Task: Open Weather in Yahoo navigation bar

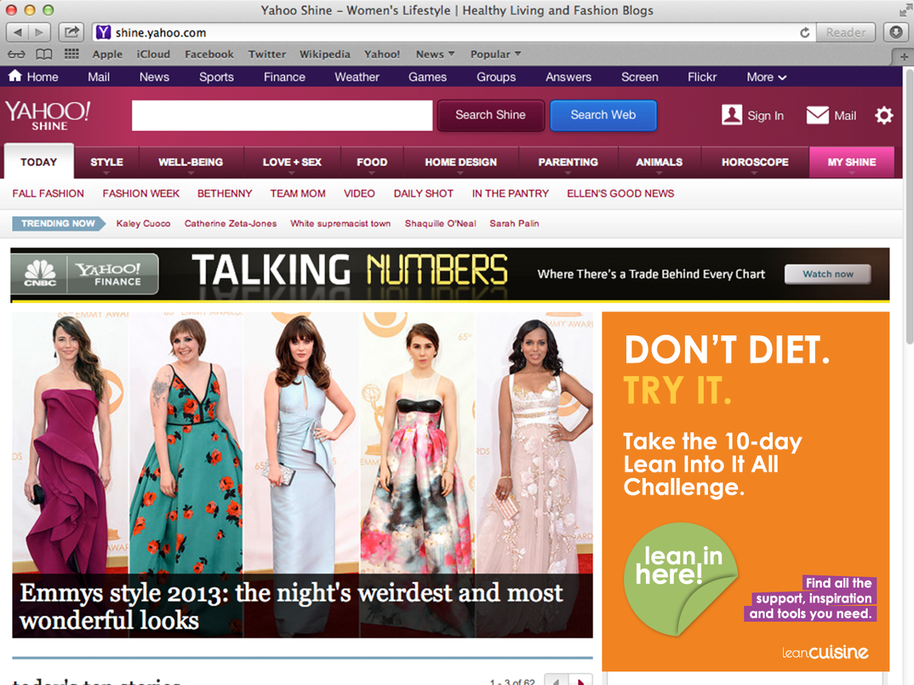Action: (x=357, y=77)
